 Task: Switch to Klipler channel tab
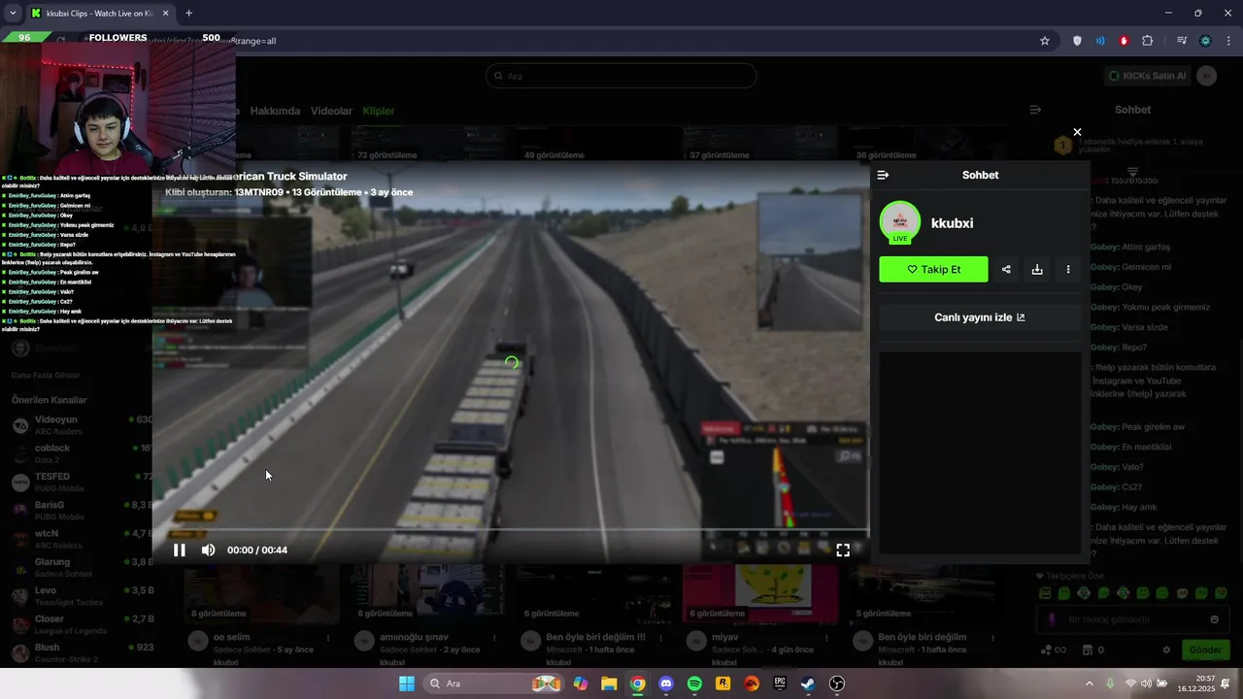point(379,111)
